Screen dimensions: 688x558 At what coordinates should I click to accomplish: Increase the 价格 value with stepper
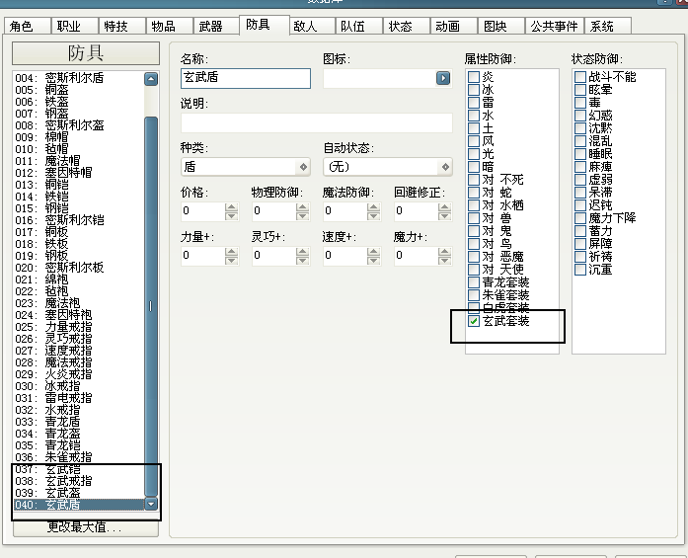[231, 206]
